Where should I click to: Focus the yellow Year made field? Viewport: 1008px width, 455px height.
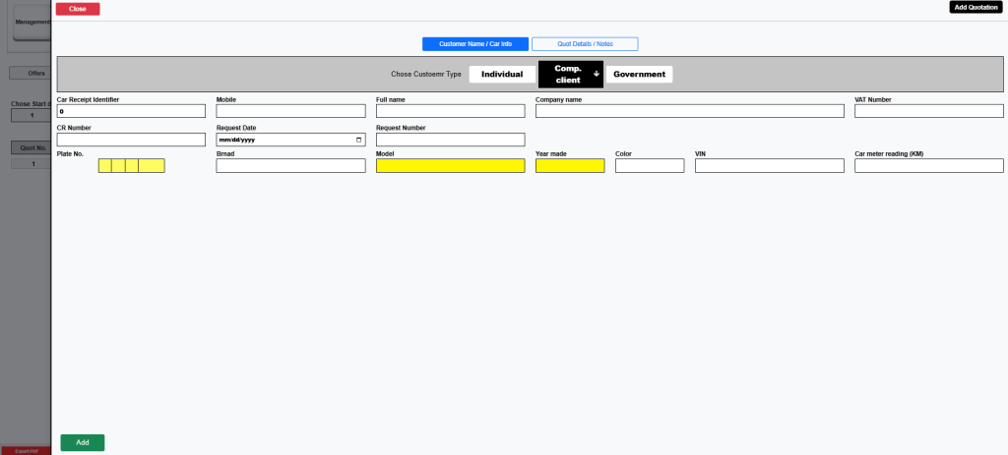point(570,165)
